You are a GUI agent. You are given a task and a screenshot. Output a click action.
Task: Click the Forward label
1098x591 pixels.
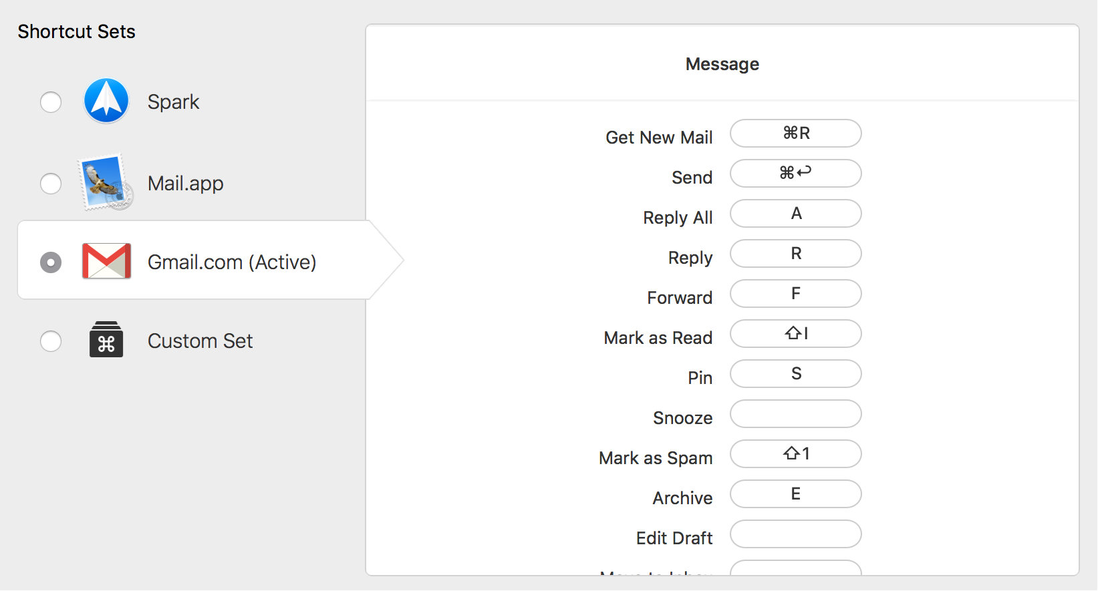tap(680, 298)
